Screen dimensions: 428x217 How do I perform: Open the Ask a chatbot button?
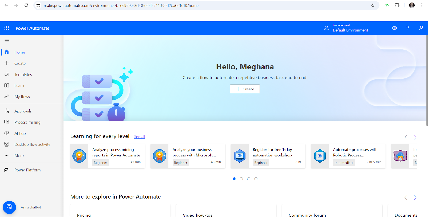pos(9,207)
